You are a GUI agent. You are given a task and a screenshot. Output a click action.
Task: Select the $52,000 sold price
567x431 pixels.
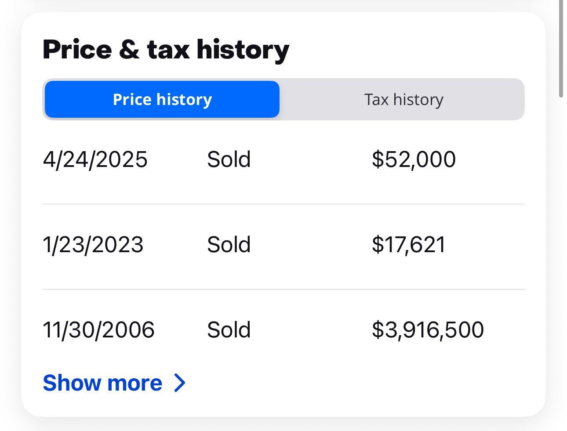[x=414, y=159]
